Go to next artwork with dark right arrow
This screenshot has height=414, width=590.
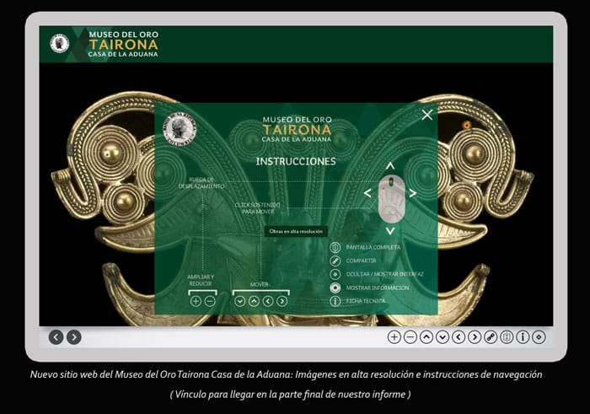pyautogui.click(x=74, y=336)
